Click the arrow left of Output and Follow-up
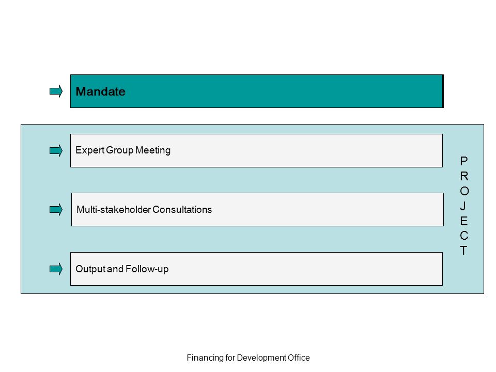Screen dimensions: 496x372 point(56,269)
